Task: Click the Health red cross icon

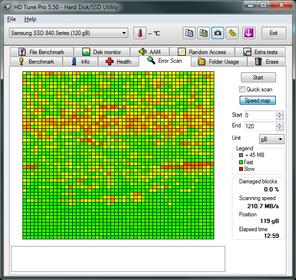Action: (x=110, y=62)
